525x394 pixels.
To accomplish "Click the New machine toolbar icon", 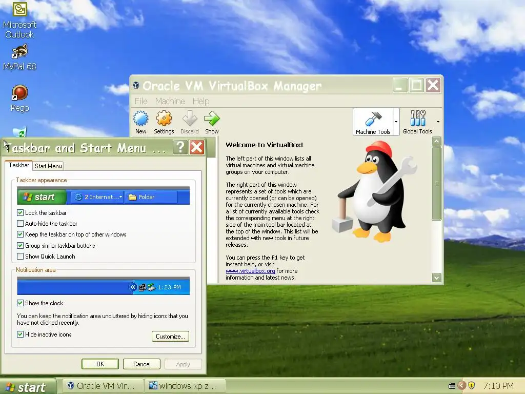I will click(x=140, y=119).
